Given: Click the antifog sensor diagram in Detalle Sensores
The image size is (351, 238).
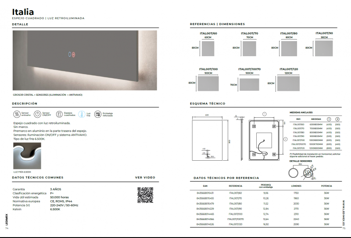Looking at the screenshot, I should pyautogui.click(x=309, y=173).
